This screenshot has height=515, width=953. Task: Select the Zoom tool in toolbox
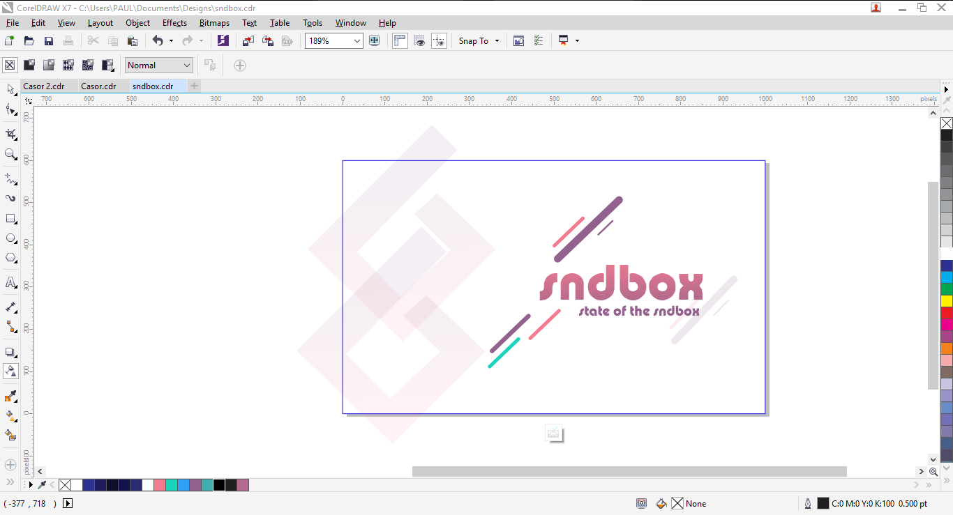10,154
